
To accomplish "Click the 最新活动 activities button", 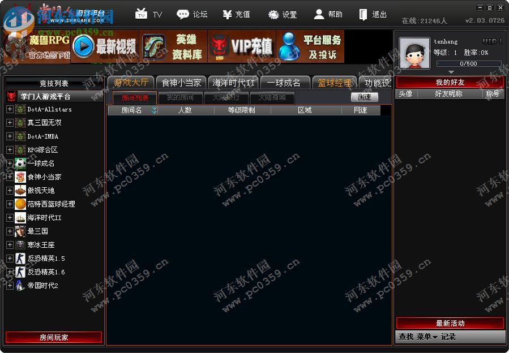I will coord(450,323).
